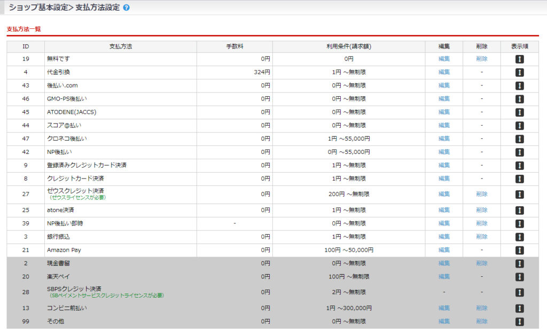Screen dimensions: 547x334
Task: Click the green ゼウスライセンスが必要 note
Action: click(x=77, y=198)
